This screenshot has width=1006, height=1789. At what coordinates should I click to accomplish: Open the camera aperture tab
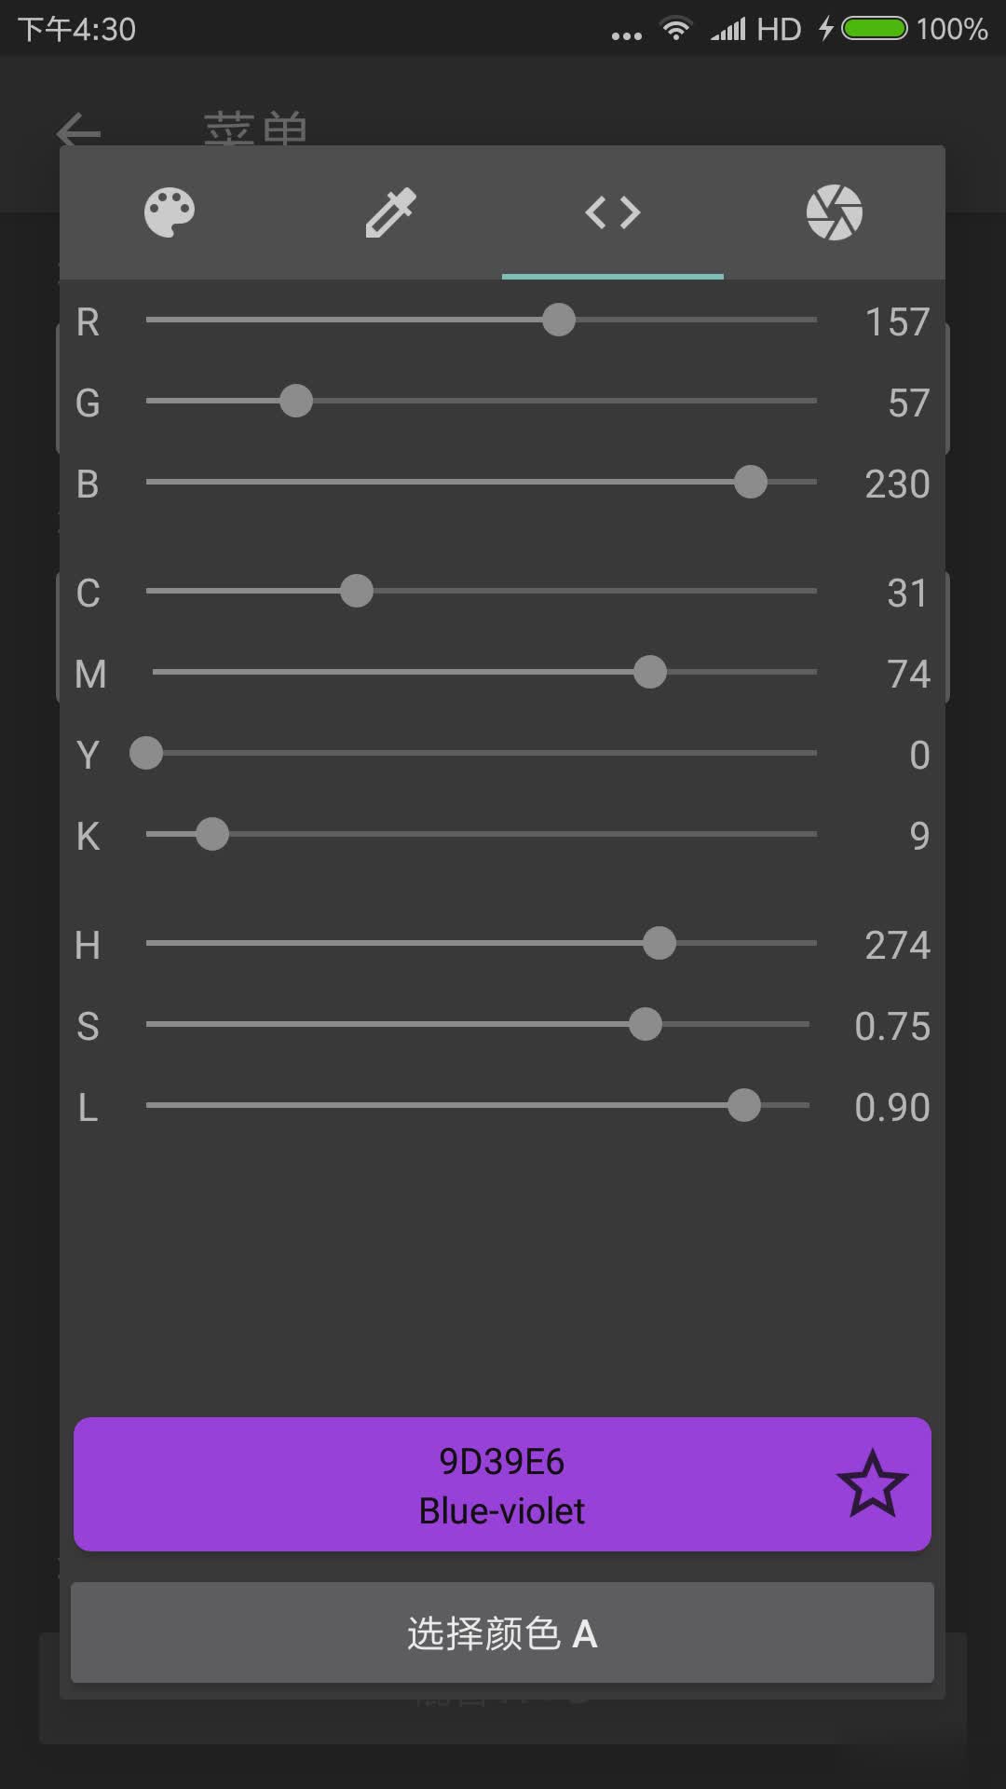[834, 212]
